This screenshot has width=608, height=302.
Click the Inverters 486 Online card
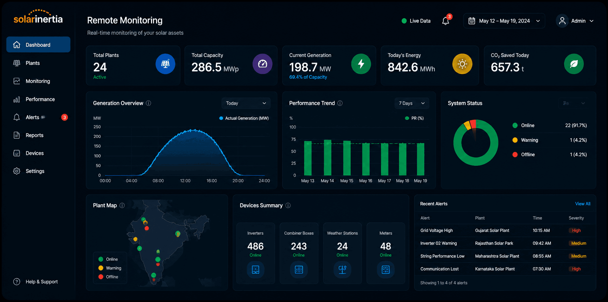(x=255, y=253)
